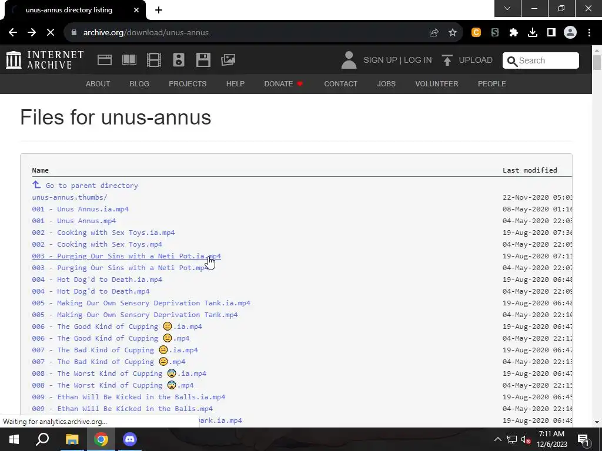The image size is (602, 451).
Task: Open the BLOG menu item
Action: pos(139,83)
